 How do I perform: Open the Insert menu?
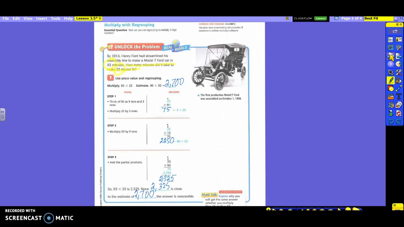pyautogui.click(x=41, y=19)
